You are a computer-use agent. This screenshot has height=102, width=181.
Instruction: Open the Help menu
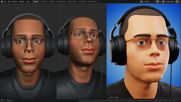coord(28,2)
